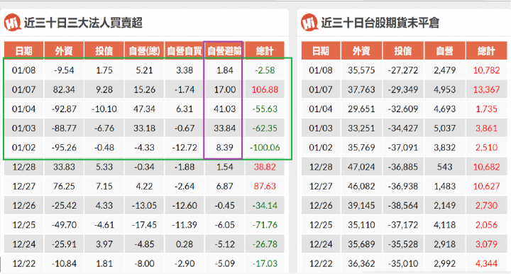This screenshot has width=511, height=274.
Task: Click the hedging value 41.03
Action: coord(224,109)
